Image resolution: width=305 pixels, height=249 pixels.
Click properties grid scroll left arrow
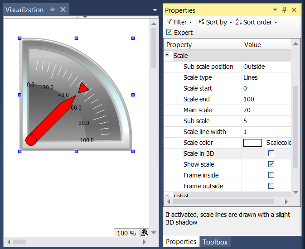point(169,202)
